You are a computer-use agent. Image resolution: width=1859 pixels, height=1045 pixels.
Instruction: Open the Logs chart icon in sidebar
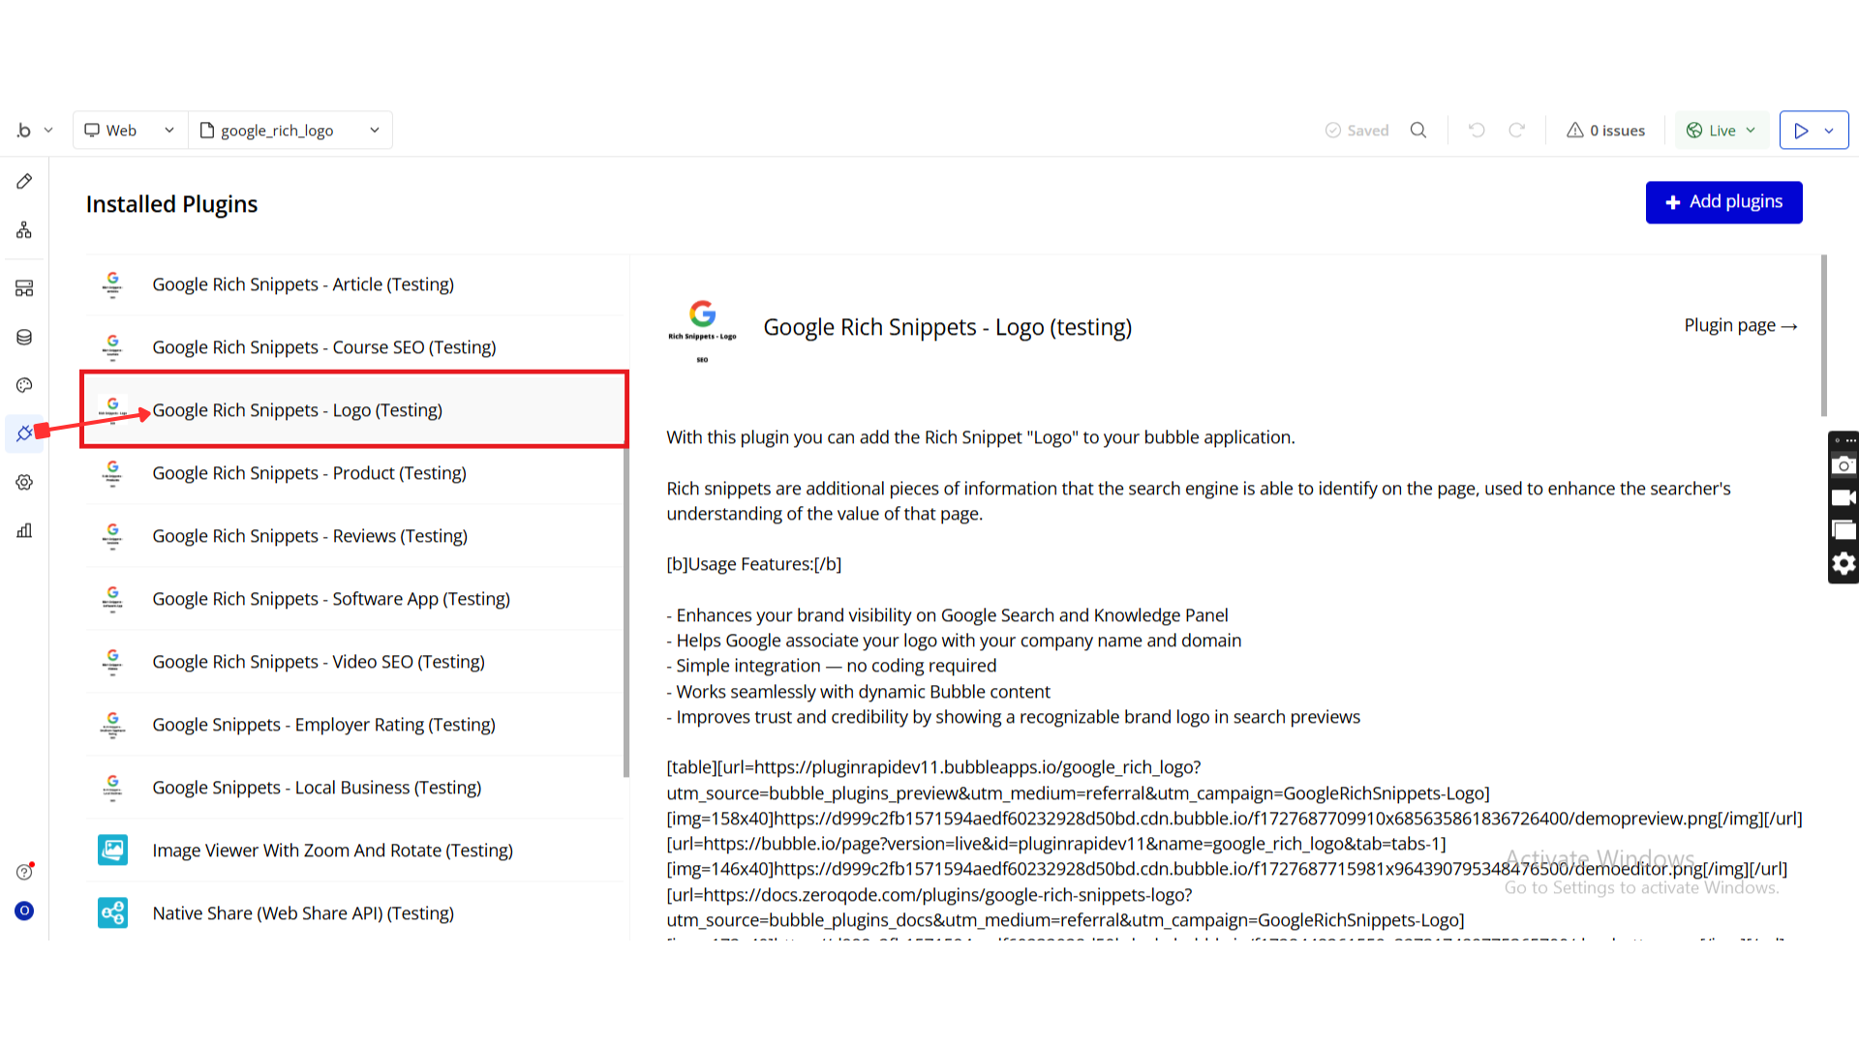click(x=24, y=530)
